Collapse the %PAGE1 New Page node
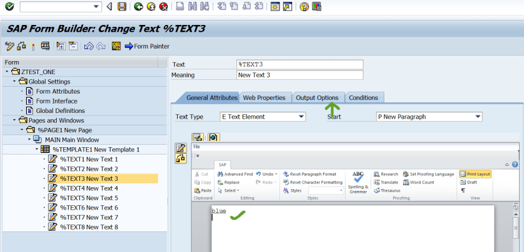524x252 pixels. 22,130
